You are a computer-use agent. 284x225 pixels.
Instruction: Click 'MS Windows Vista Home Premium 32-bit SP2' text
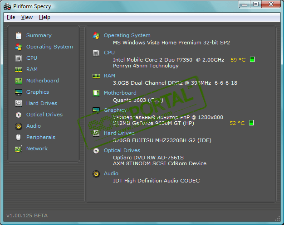(x=171, y=43)
